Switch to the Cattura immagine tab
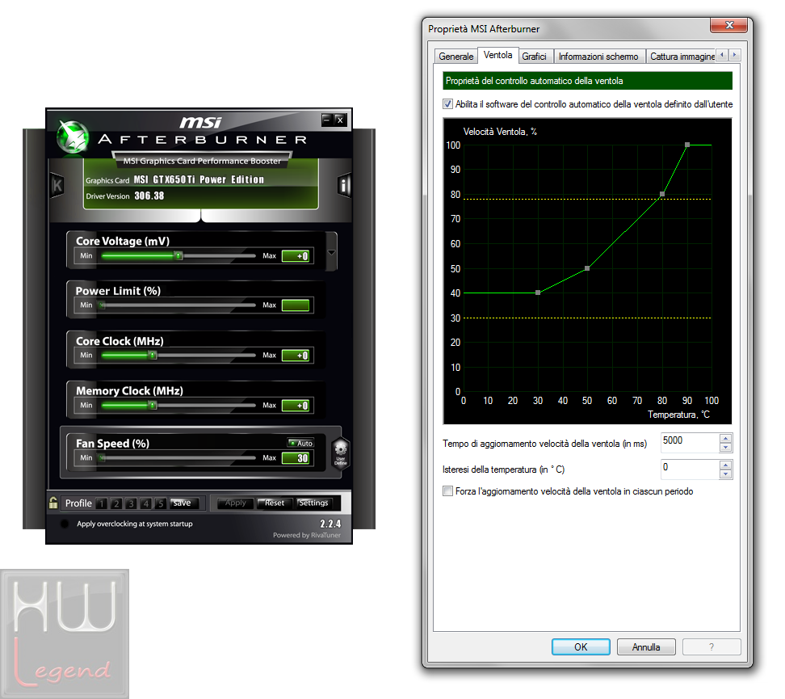Screen dimensions: 785x699 tap(682, 57)
